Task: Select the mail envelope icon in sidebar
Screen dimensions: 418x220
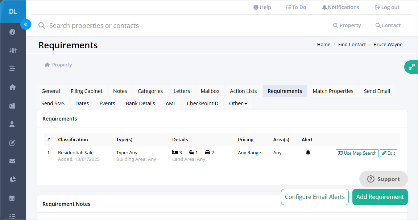Action: pos(12,161)
